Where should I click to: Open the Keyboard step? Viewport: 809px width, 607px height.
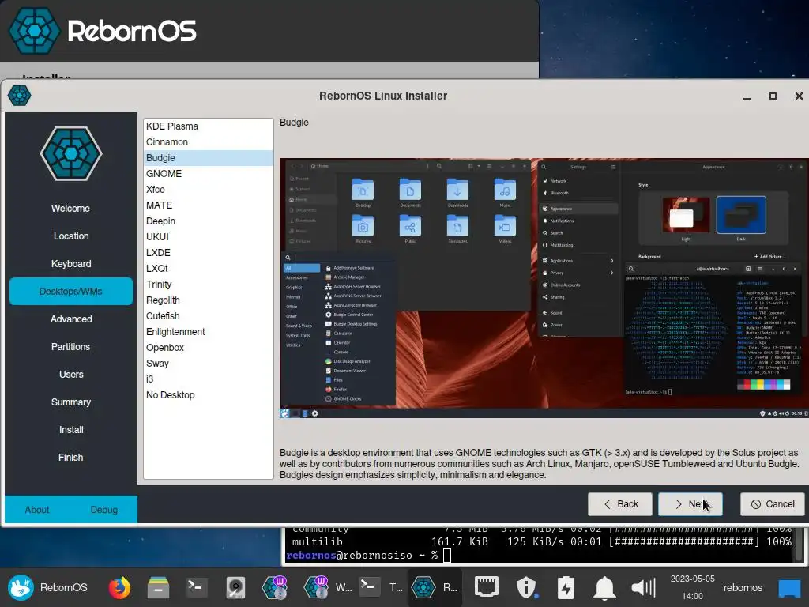(70, 264)
